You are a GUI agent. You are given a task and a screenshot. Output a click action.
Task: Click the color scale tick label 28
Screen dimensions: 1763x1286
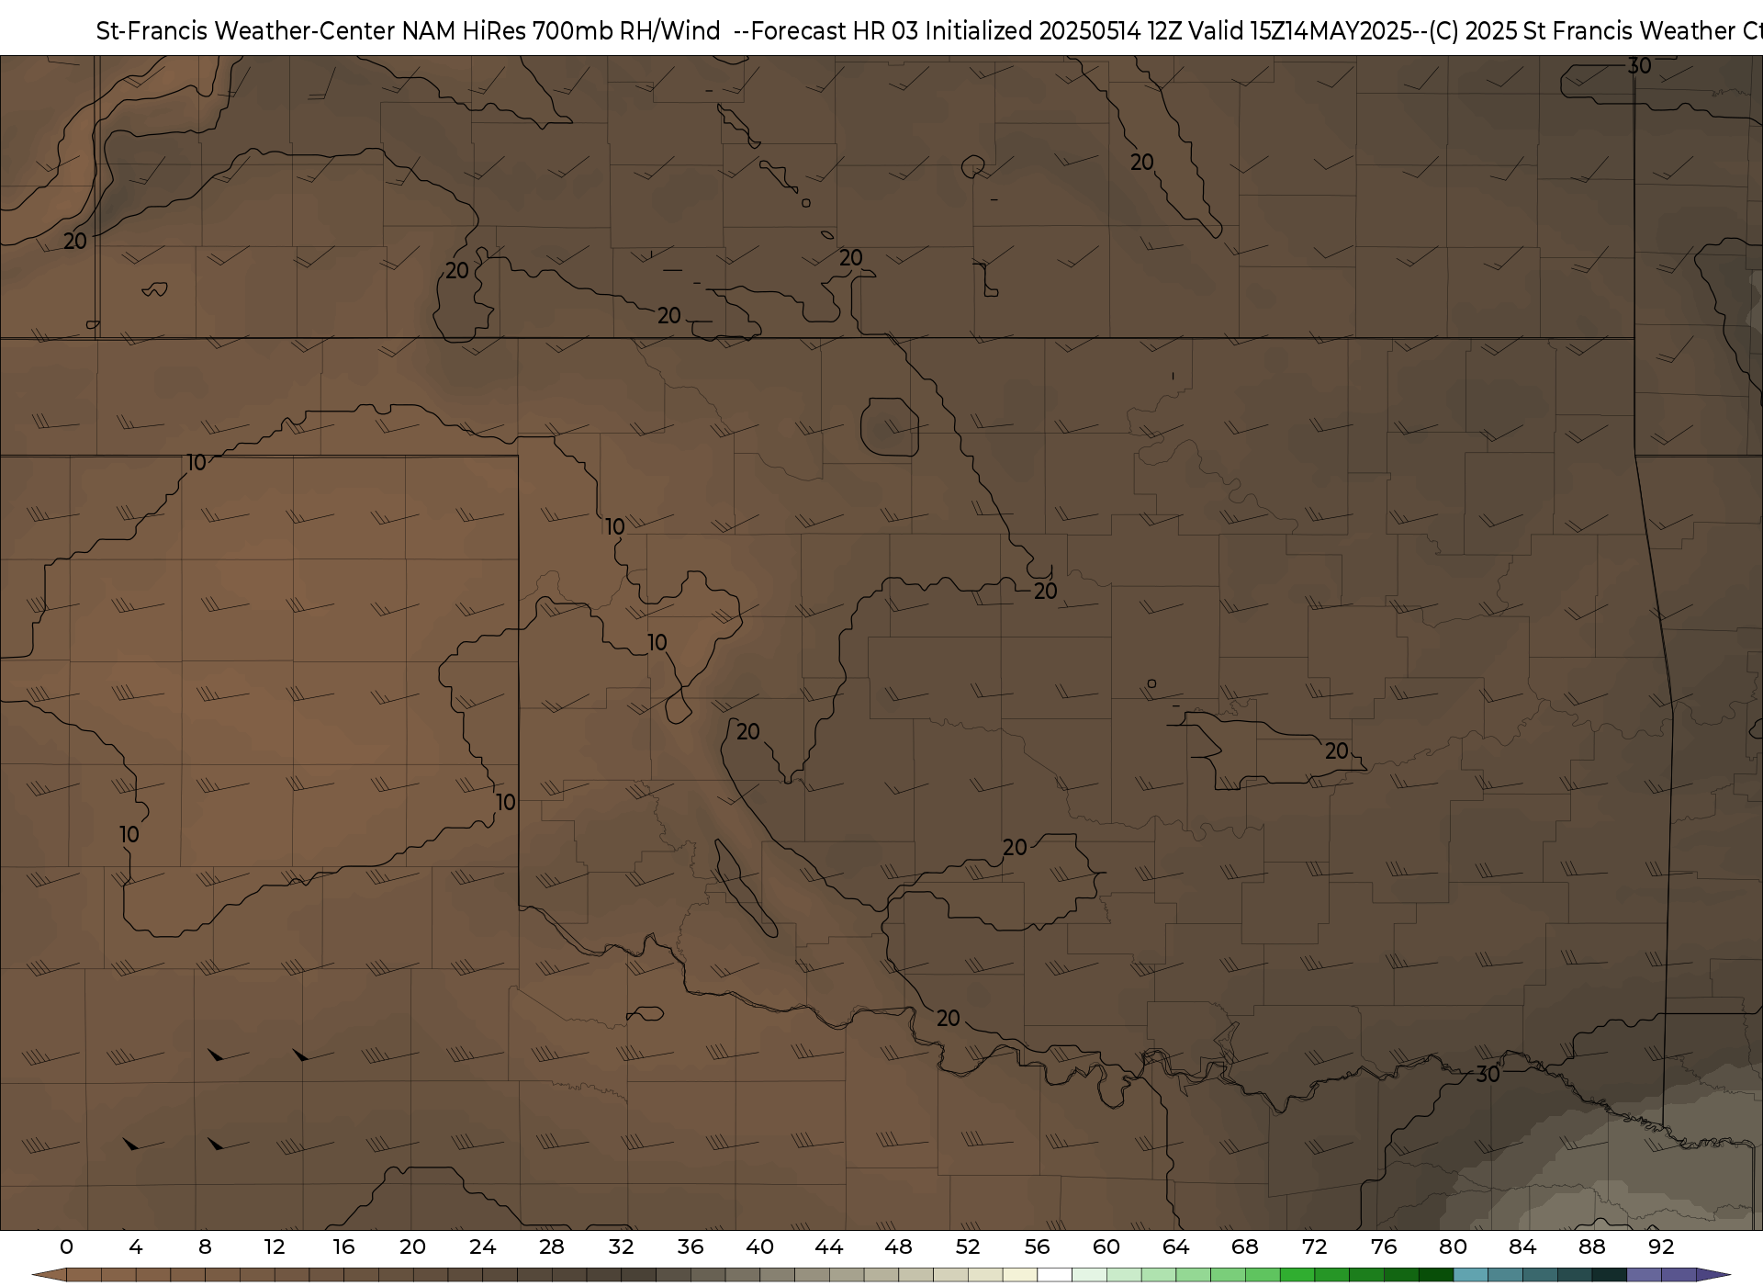tap(552, 1247)
